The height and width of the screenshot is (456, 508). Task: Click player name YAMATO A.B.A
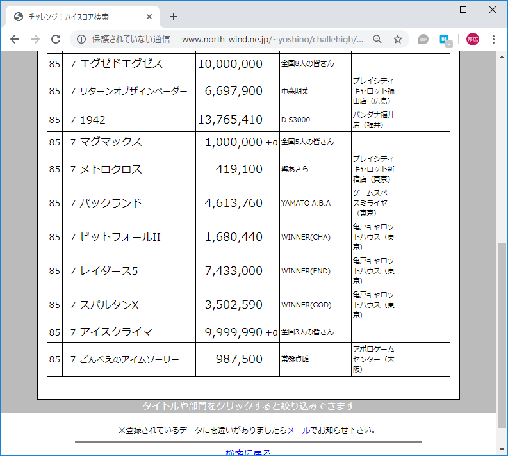tap(306, 203)
